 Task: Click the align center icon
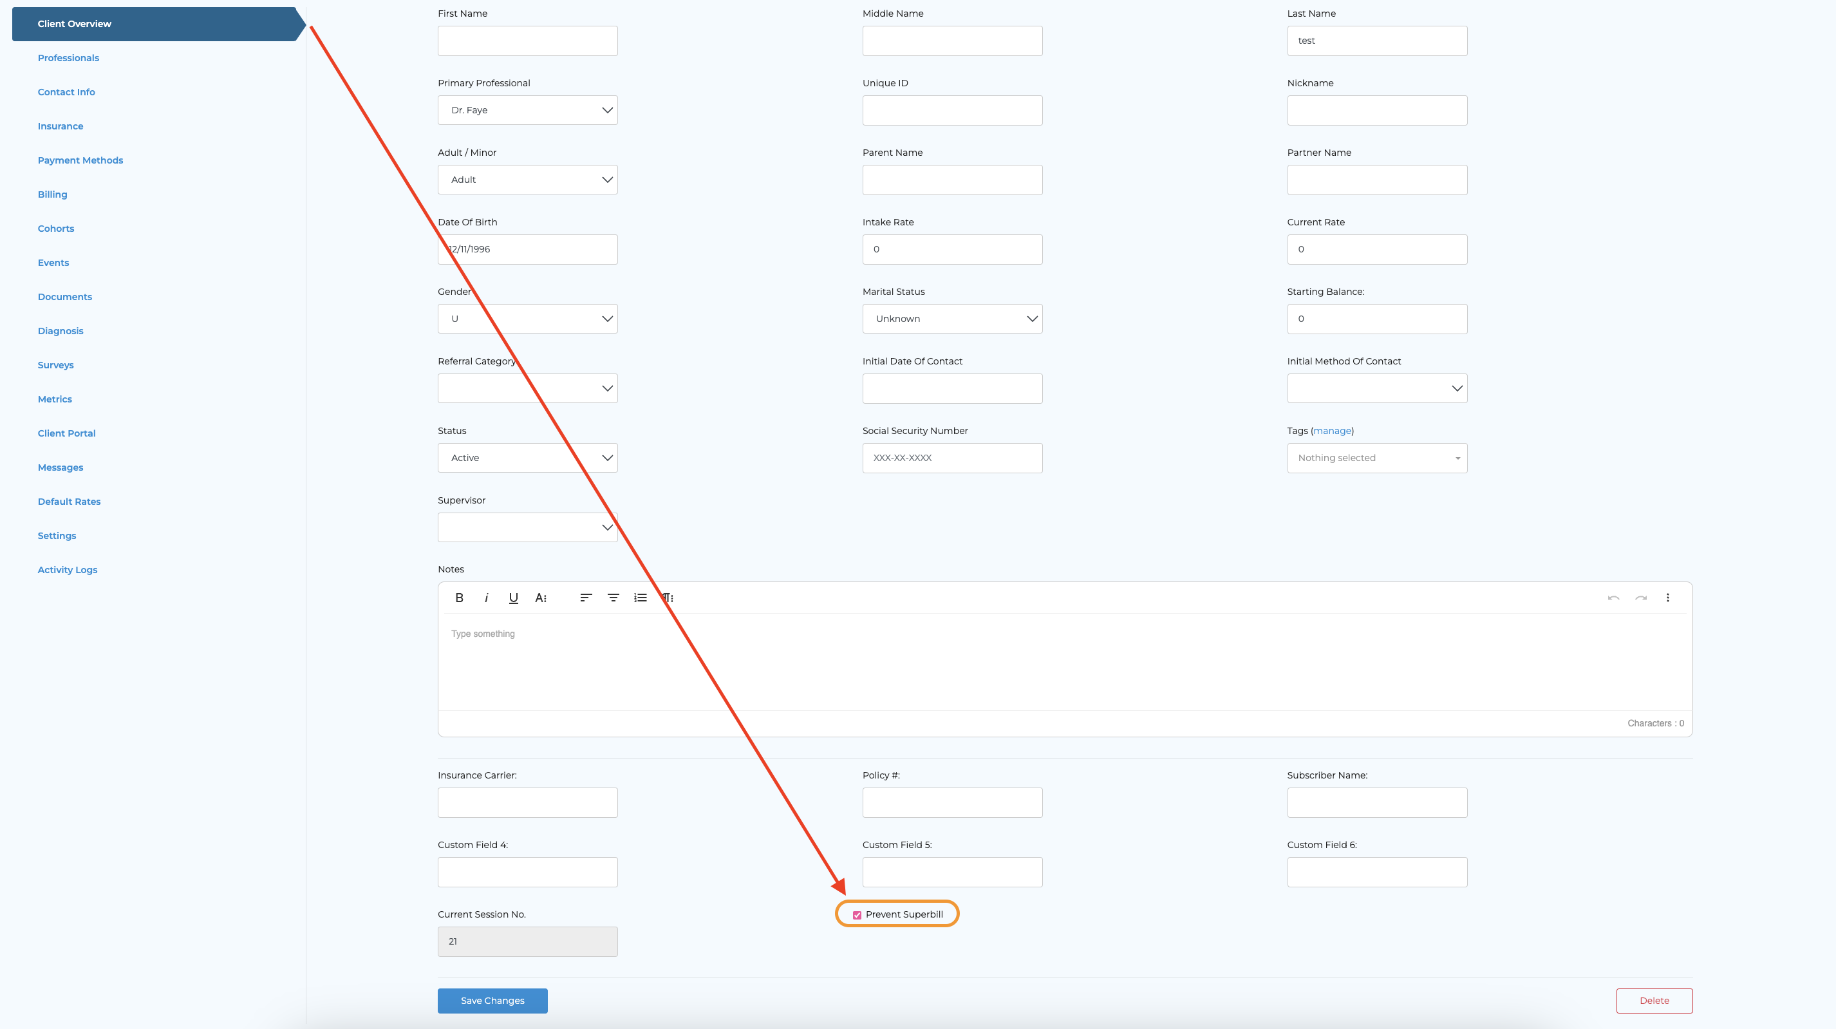[x=613, y=598]
